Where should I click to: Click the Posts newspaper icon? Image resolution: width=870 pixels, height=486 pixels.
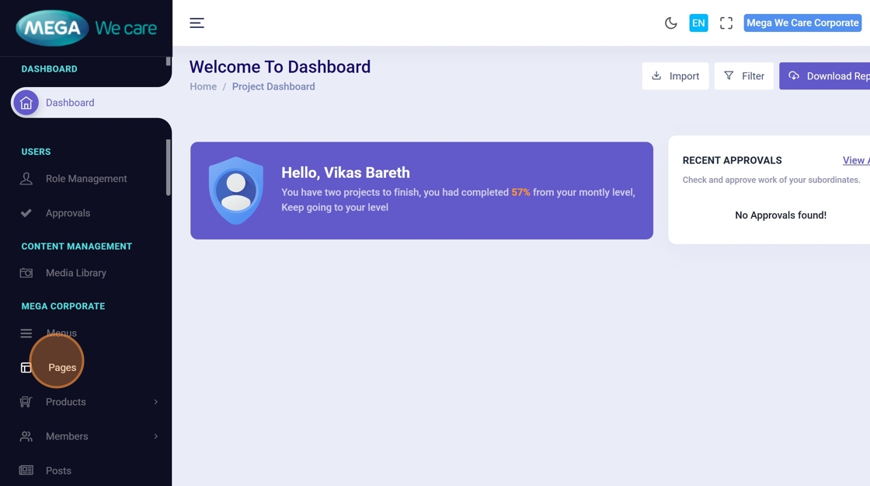click(x=26, y=470)
